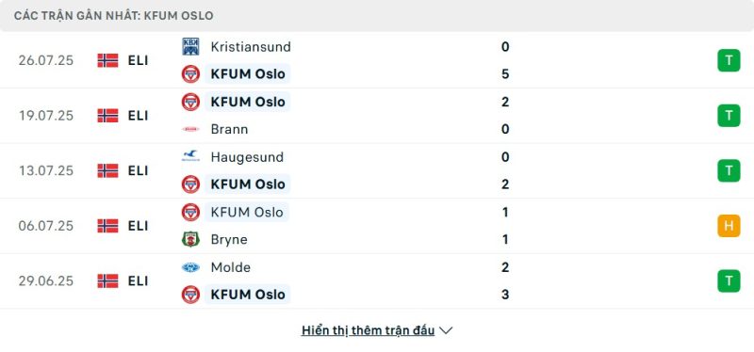Click Norway flag in the 29.06.25 row
The width and height of the screenshot is (754, 352).
point(107,280)
